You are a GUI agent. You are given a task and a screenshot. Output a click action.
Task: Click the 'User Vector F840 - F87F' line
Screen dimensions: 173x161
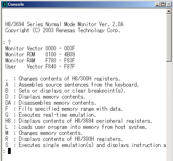click(40, 66)
